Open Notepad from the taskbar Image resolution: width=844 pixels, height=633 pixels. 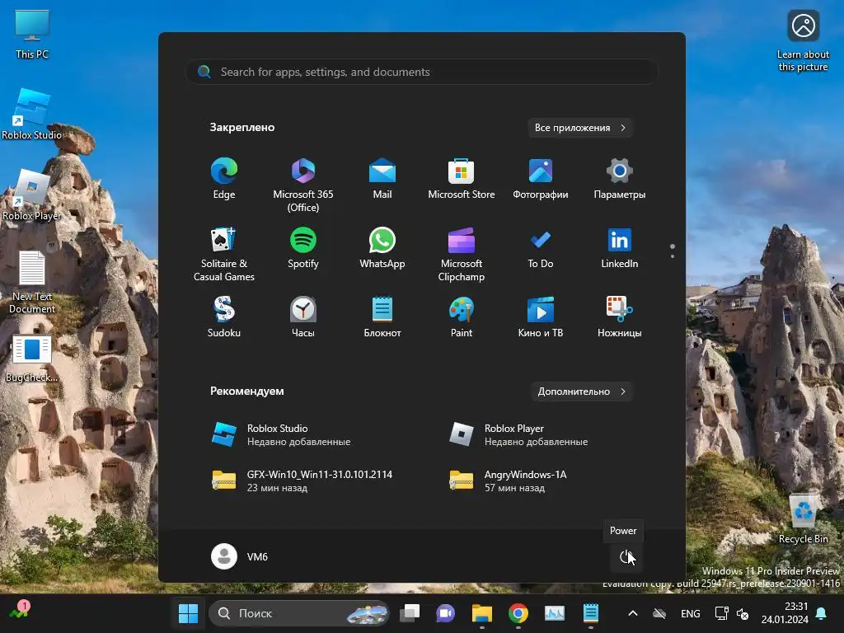590,613
